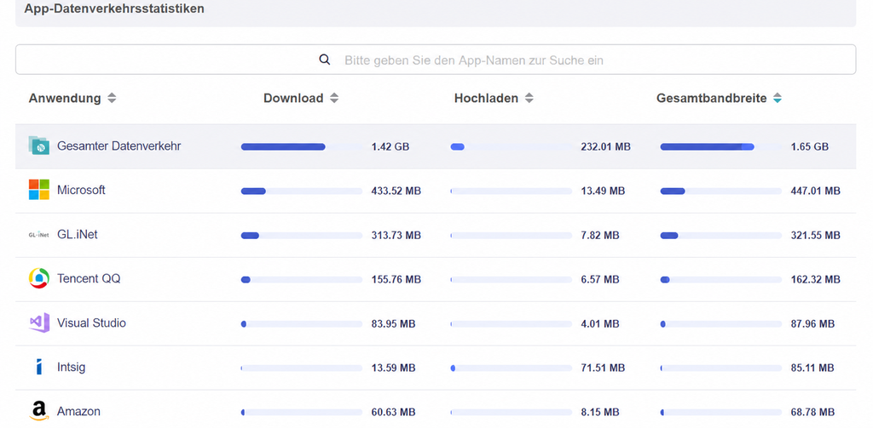Click the 7.82 MB upload value

tap(600, 236)
